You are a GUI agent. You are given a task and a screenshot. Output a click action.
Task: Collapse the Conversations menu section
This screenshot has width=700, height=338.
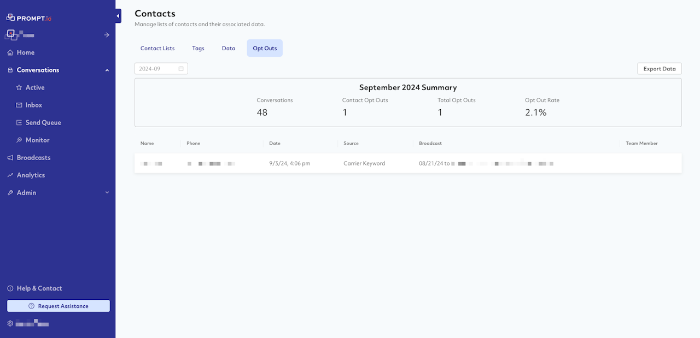pyautogui.click(x=107, y=70)
